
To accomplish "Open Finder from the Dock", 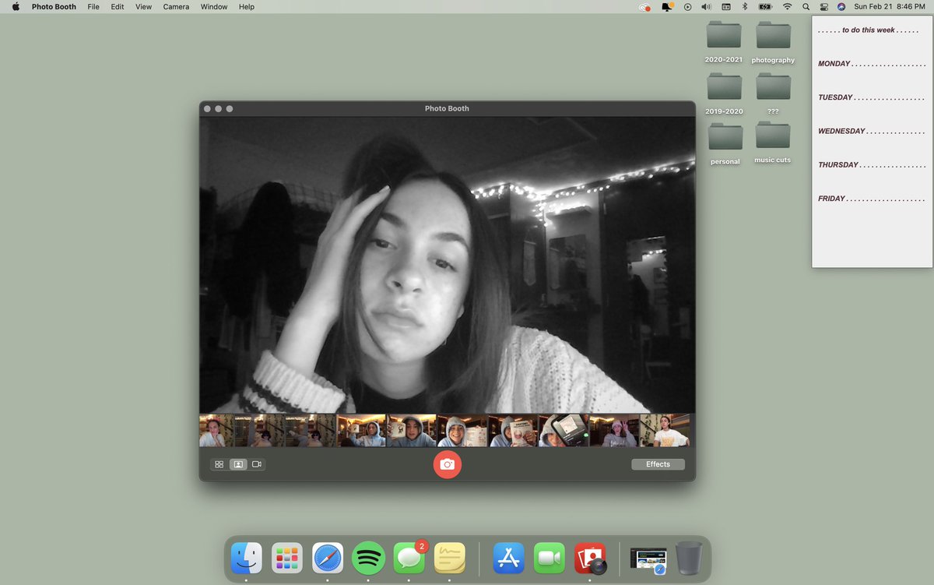I will [247, 558].
